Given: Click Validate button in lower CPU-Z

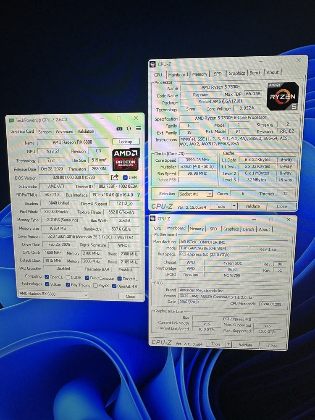Looking at the screenshot, I should point(246,345).
